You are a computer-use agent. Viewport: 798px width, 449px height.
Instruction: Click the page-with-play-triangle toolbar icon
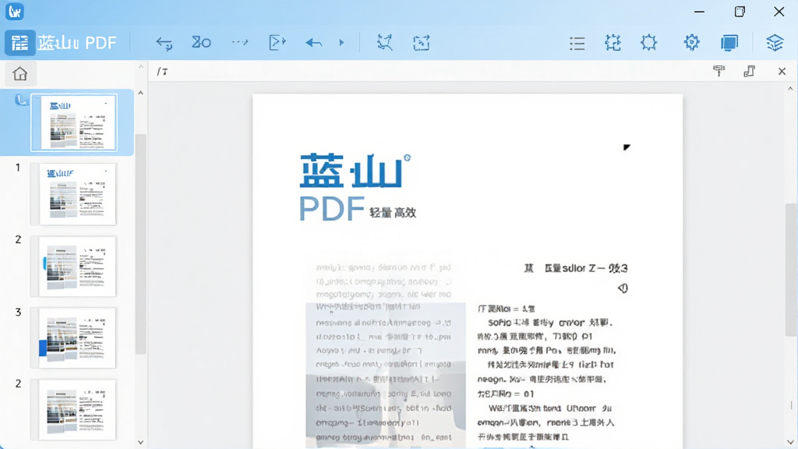click(x=277, y=42)
